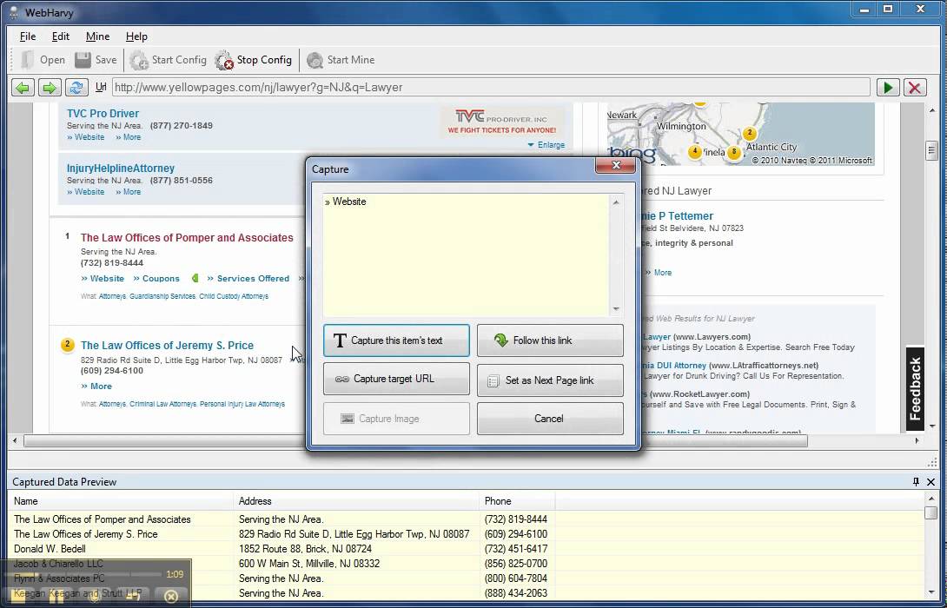Click the WebHarvy app icon in title bar
947x608 pixels.
(13, 11)
